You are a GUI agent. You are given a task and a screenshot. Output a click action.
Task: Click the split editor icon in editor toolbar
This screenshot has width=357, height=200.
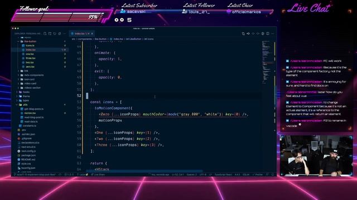(x=268, y=33)
